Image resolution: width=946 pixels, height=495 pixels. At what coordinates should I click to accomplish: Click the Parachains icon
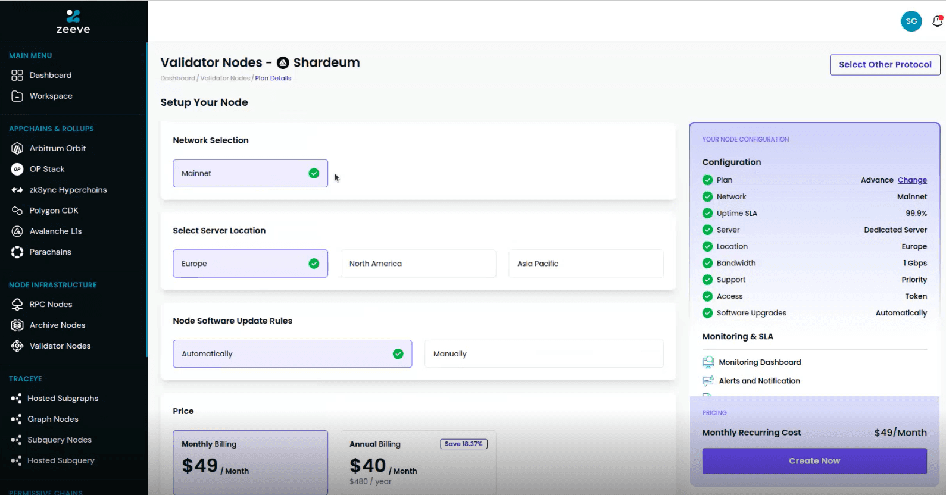[17, 252]
